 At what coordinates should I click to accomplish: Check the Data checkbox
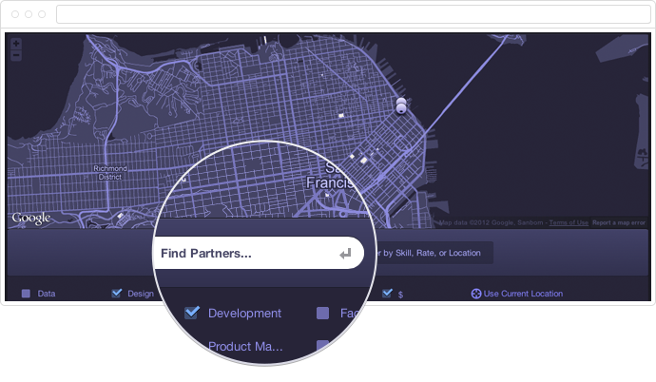click(x=26, y=294)
